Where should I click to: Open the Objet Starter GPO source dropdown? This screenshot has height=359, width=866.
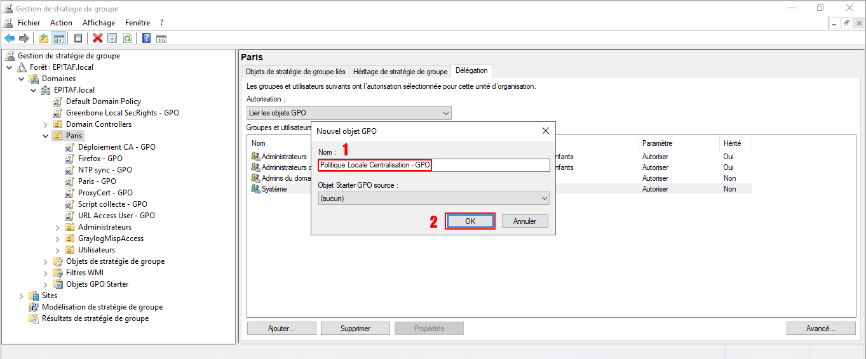(x=434, y=199)
